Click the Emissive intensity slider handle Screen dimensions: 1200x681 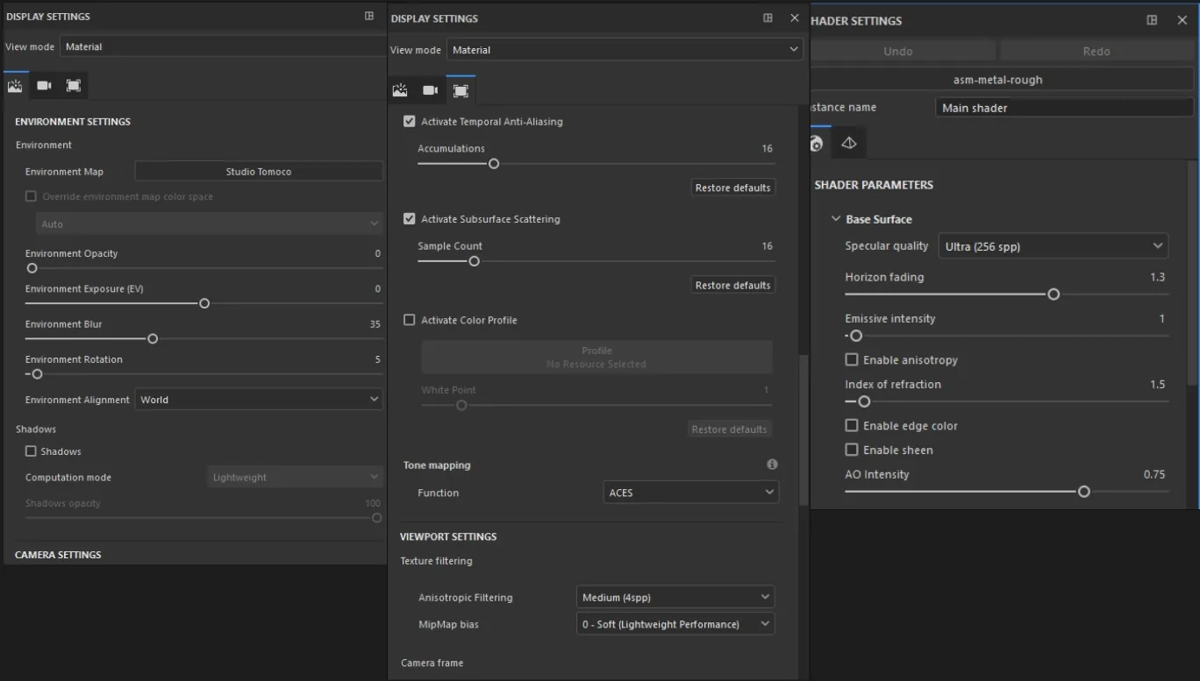click(856, 336)
